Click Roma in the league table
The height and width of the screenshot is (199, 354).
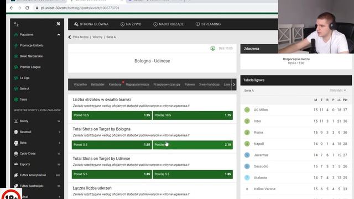pos(258,133)
